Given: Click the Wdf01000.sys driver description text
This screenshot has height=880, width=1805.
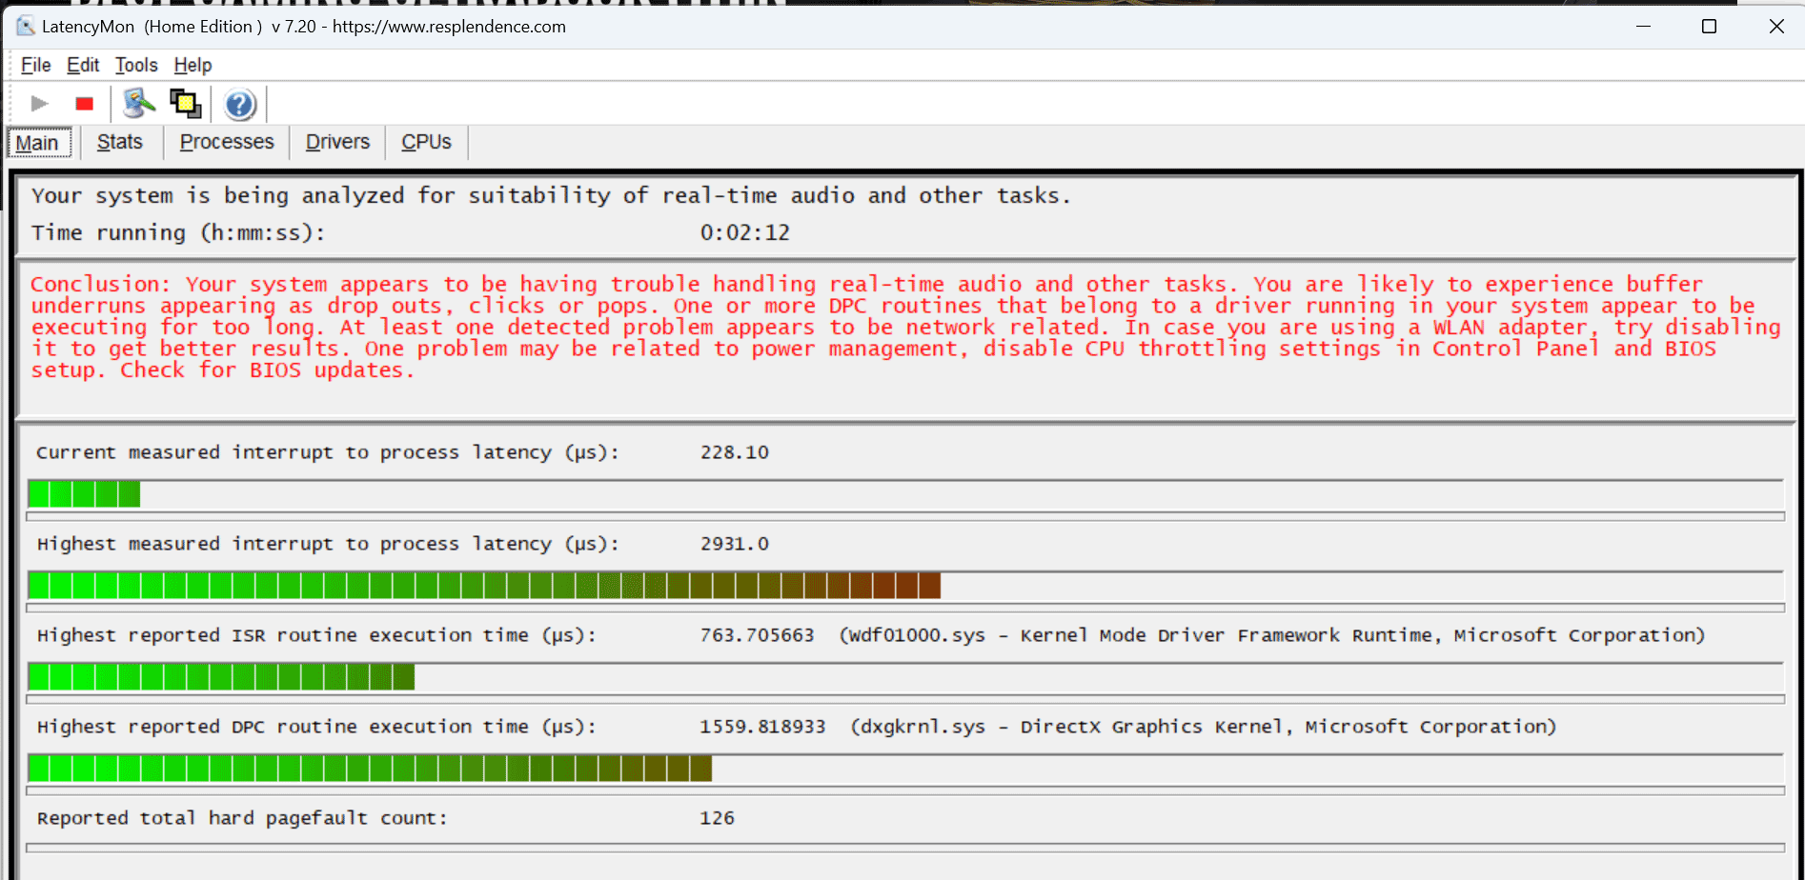Looking at the screenshot, I should tap(1272, 635).
